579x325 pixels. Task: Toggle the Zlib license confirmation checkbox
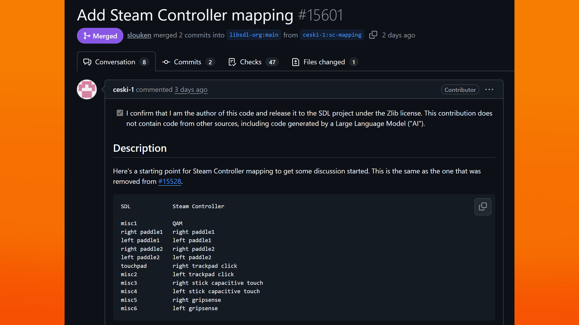pyautogui.click(x=120, y=113)
